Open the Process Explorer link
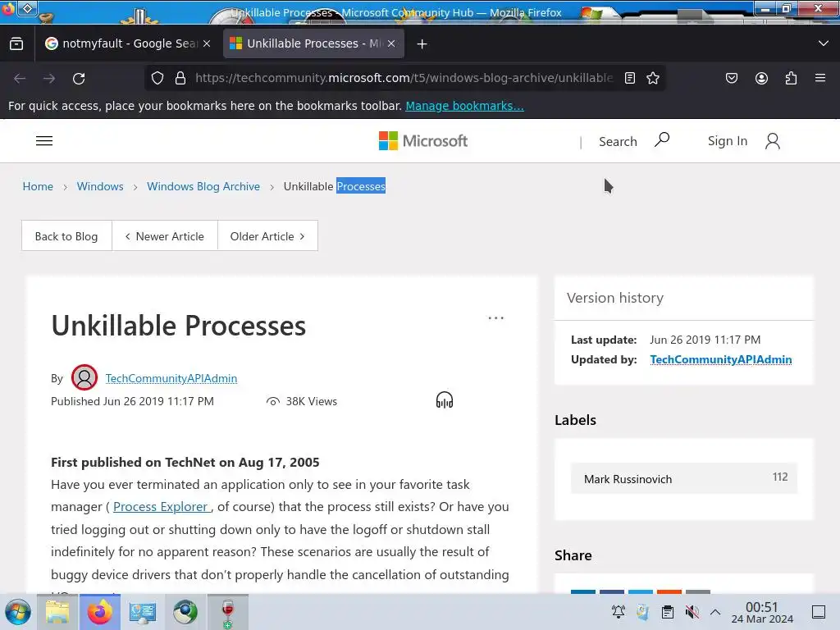840x630 pixels. [161, 507]
